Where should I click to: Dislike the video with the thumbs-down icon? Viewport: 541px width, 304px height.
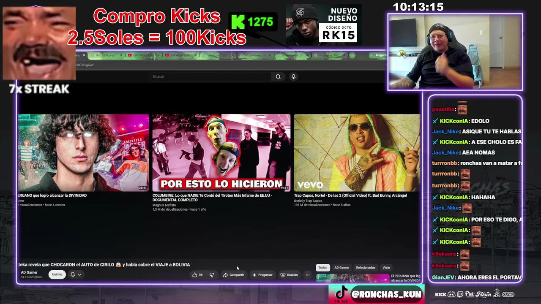tap(212, 275)
